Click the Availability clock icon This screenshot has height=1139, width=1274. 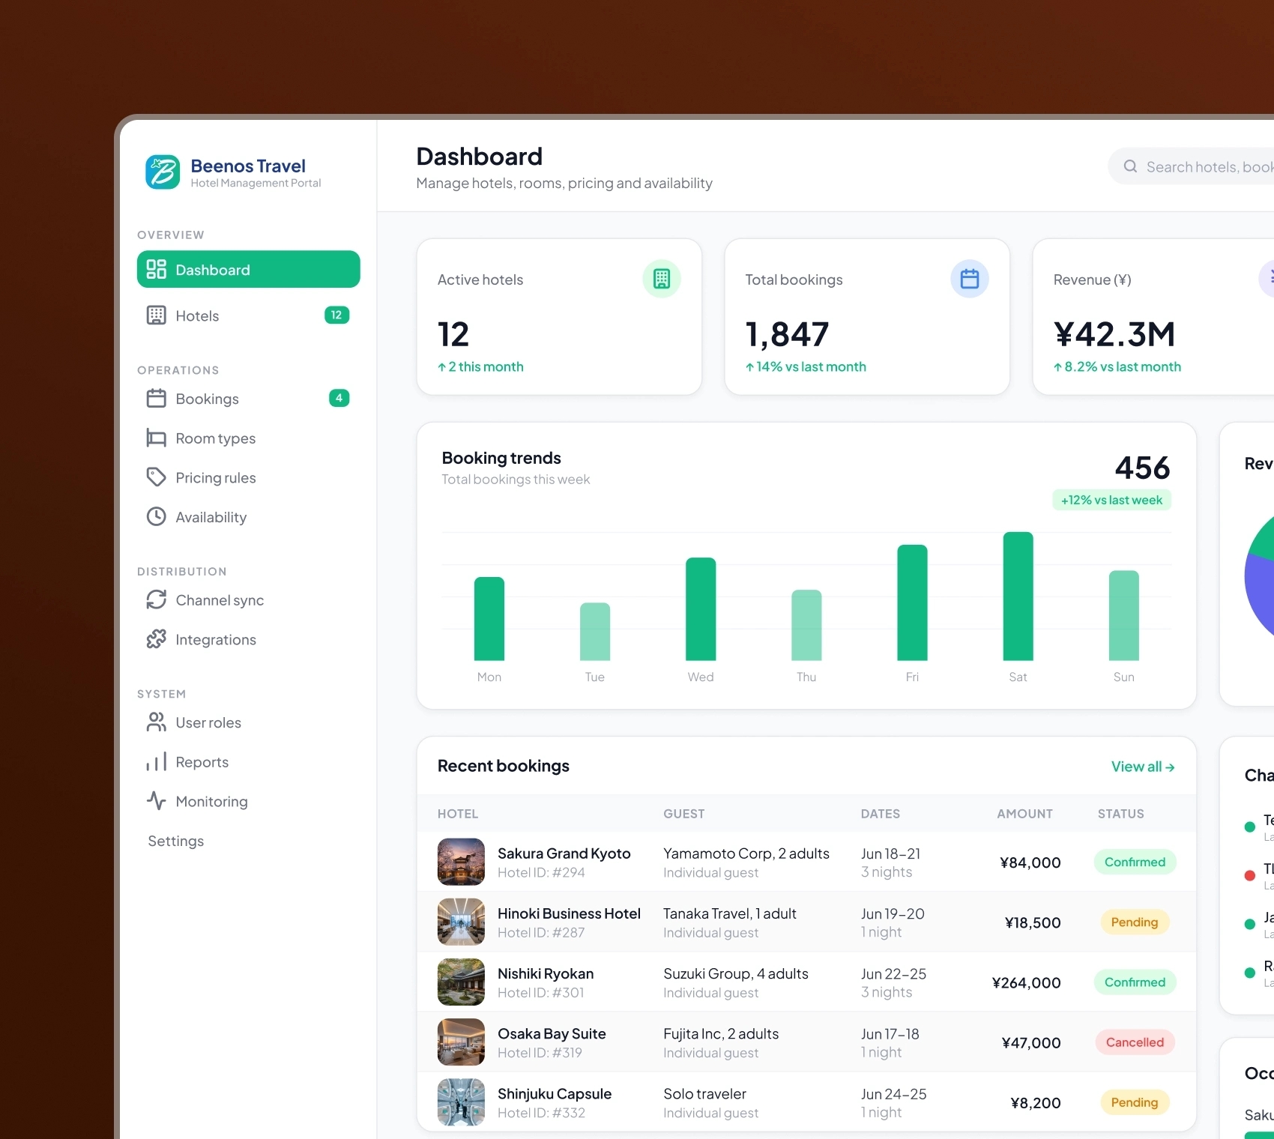pyautogui.click(x=156, y=517)
